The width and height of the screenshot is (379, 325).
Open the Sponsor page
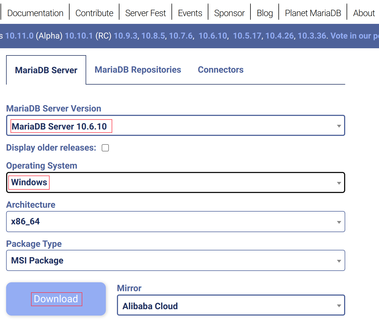click(229, 13)
